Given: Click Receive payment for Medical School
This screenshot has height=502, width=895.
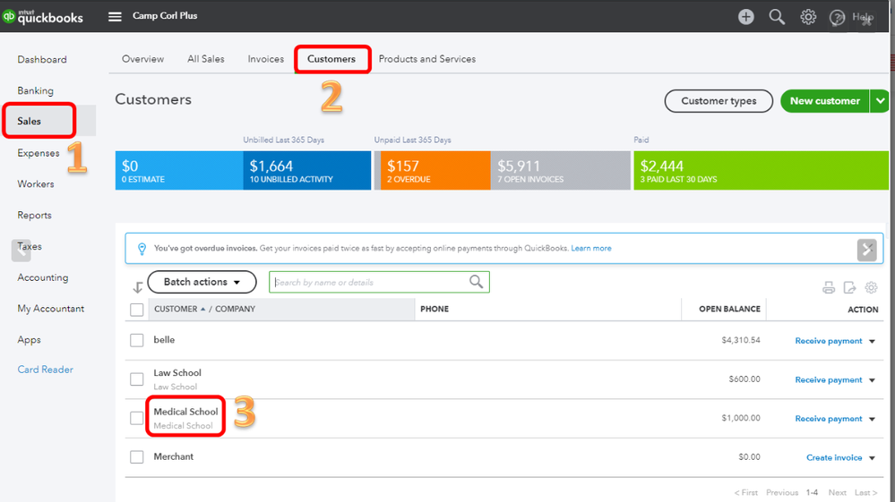Looking at the screenshot, I should [828, 418].
